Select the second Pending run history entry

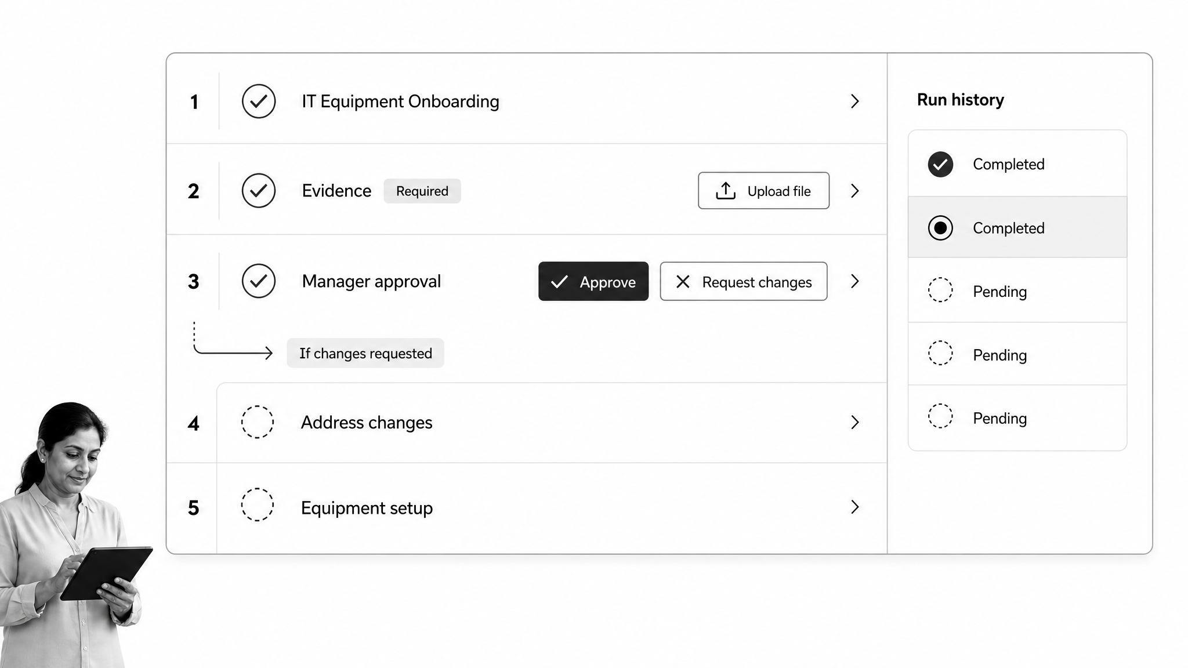(x=1017, y=354)
